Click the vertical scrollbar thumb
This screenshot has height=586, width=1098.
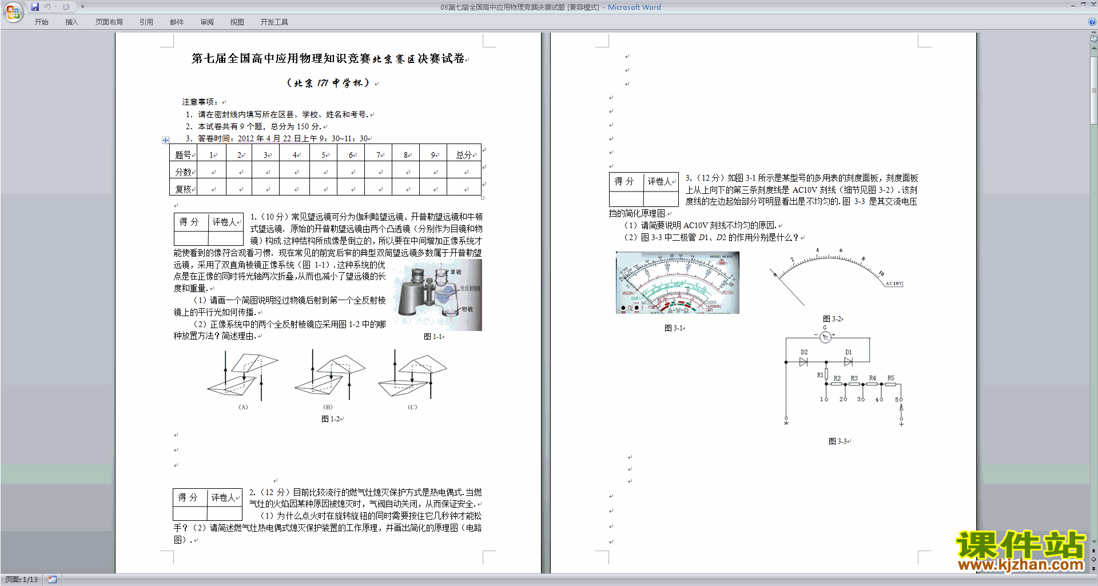tap(1094, 90)
